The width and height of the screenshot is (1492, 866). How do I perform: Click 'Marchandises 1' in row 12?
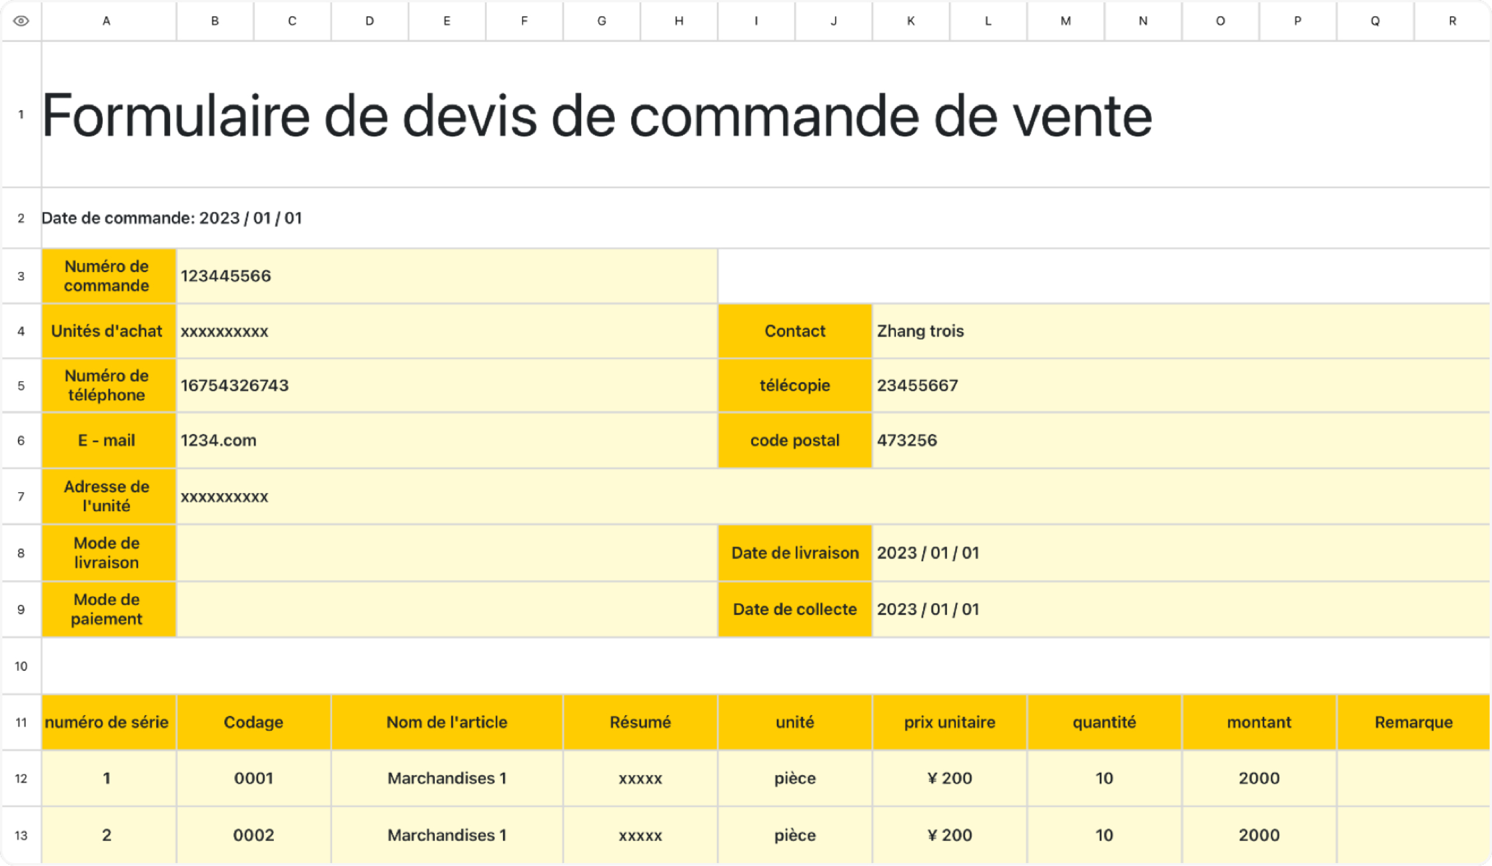coord(447,779)
